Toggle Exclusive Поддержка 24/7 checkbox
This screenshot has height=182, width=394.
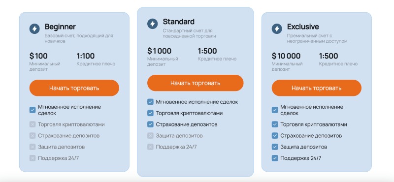(275, 158)
